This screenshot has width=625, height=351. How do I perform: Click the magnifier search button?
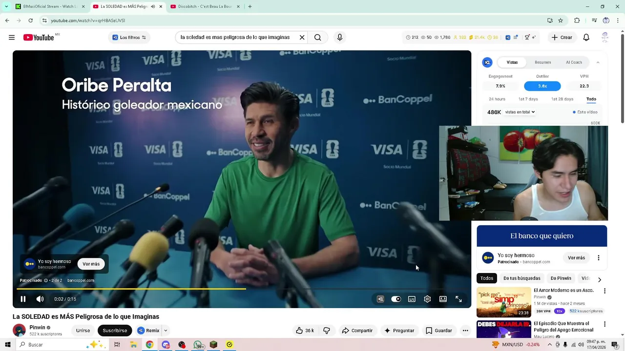[x=318, y=38]
